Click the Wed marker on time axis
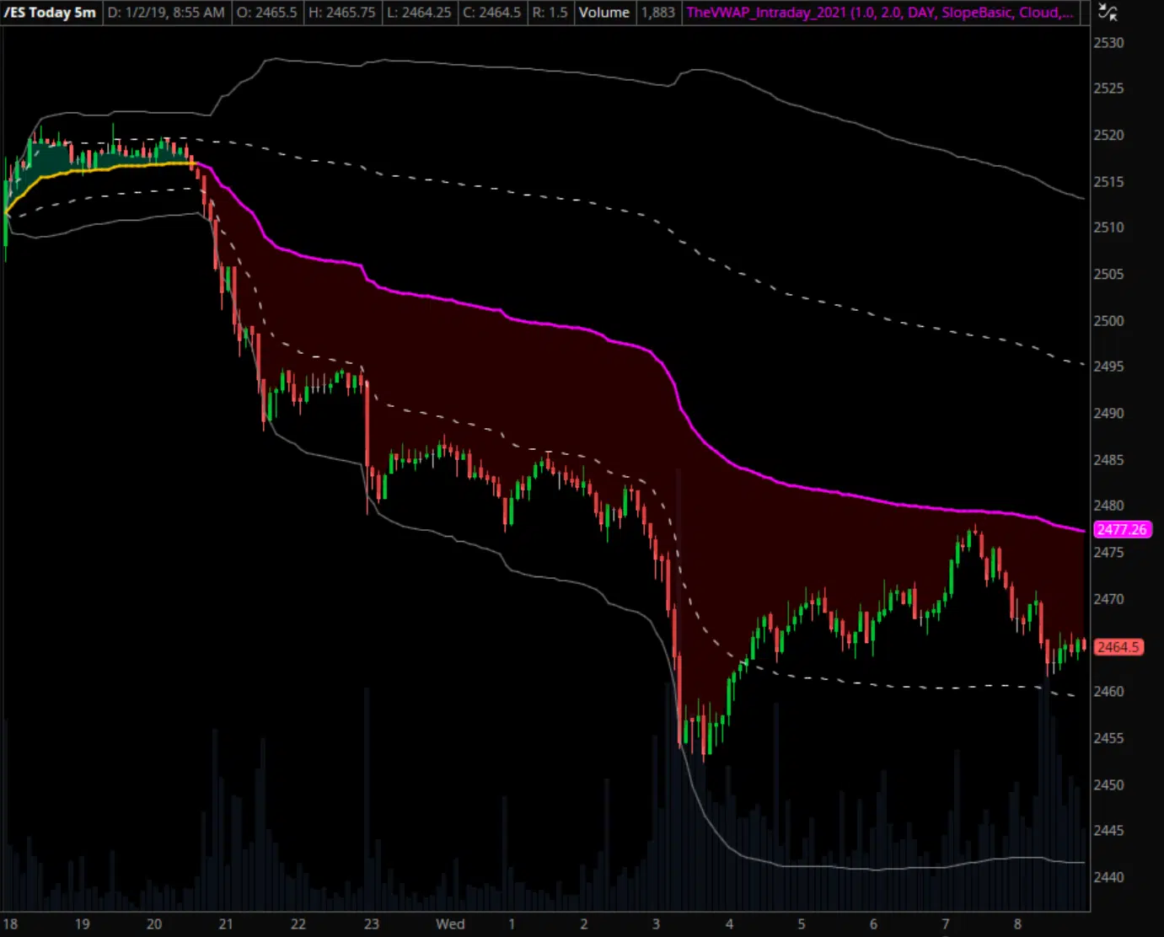 point(450,924)
